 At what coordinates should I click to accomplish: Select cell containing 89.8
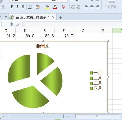(25, 36)
